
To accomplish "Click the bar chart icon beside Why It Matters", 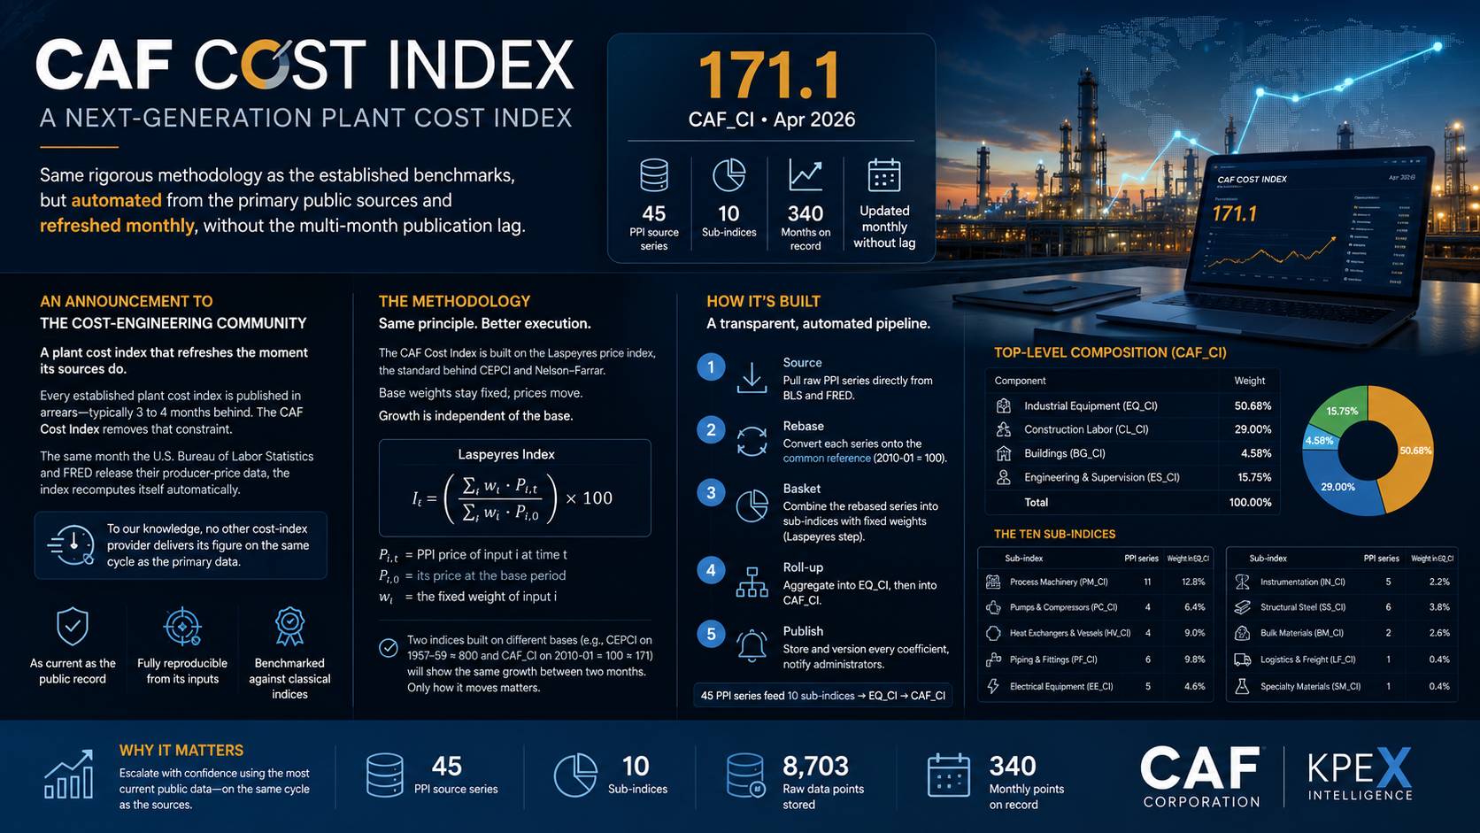I will click(x=69, y=775).
